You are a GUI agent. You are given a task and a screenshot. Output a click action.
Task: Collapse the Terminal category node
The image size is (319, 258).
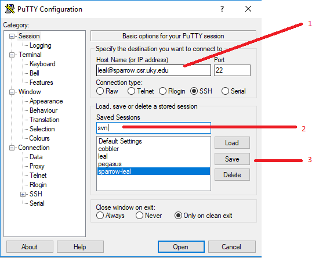12,55
